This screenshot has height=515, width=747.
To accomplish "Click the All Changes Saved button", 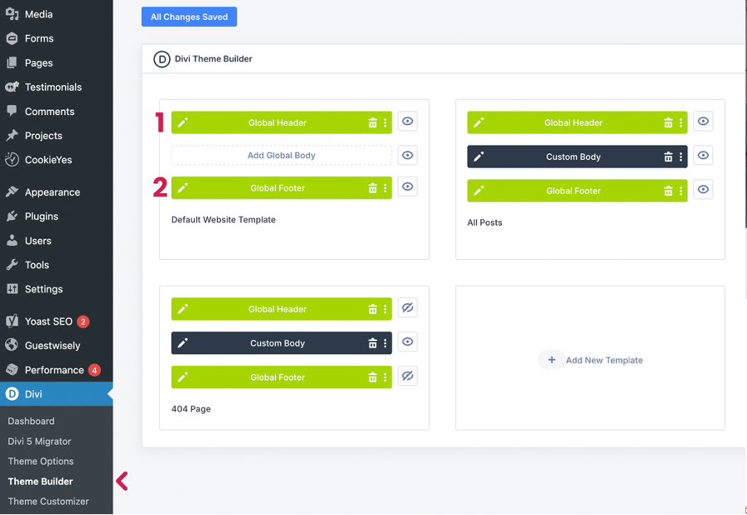I will coord(189,17).
